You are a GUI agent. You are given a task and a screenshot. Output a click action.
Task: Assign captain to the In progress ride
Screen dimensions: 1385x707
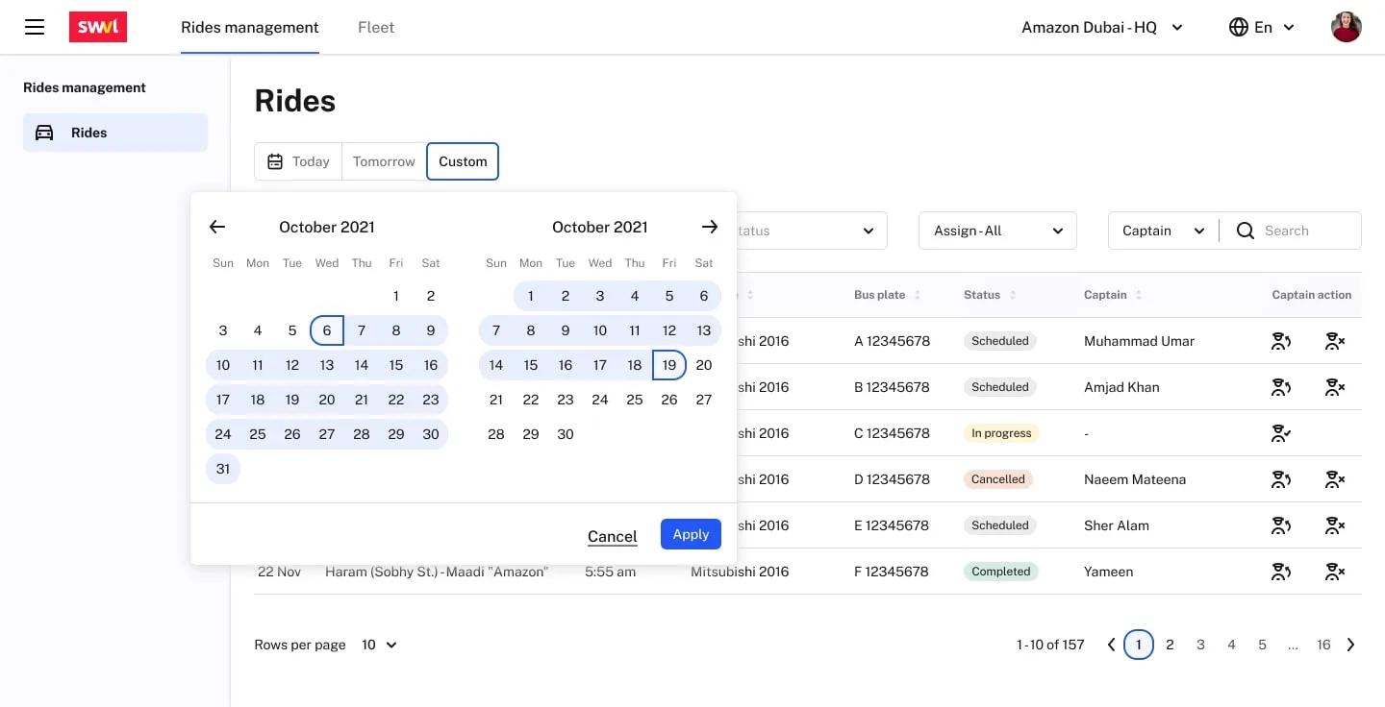coord(1280,433)
